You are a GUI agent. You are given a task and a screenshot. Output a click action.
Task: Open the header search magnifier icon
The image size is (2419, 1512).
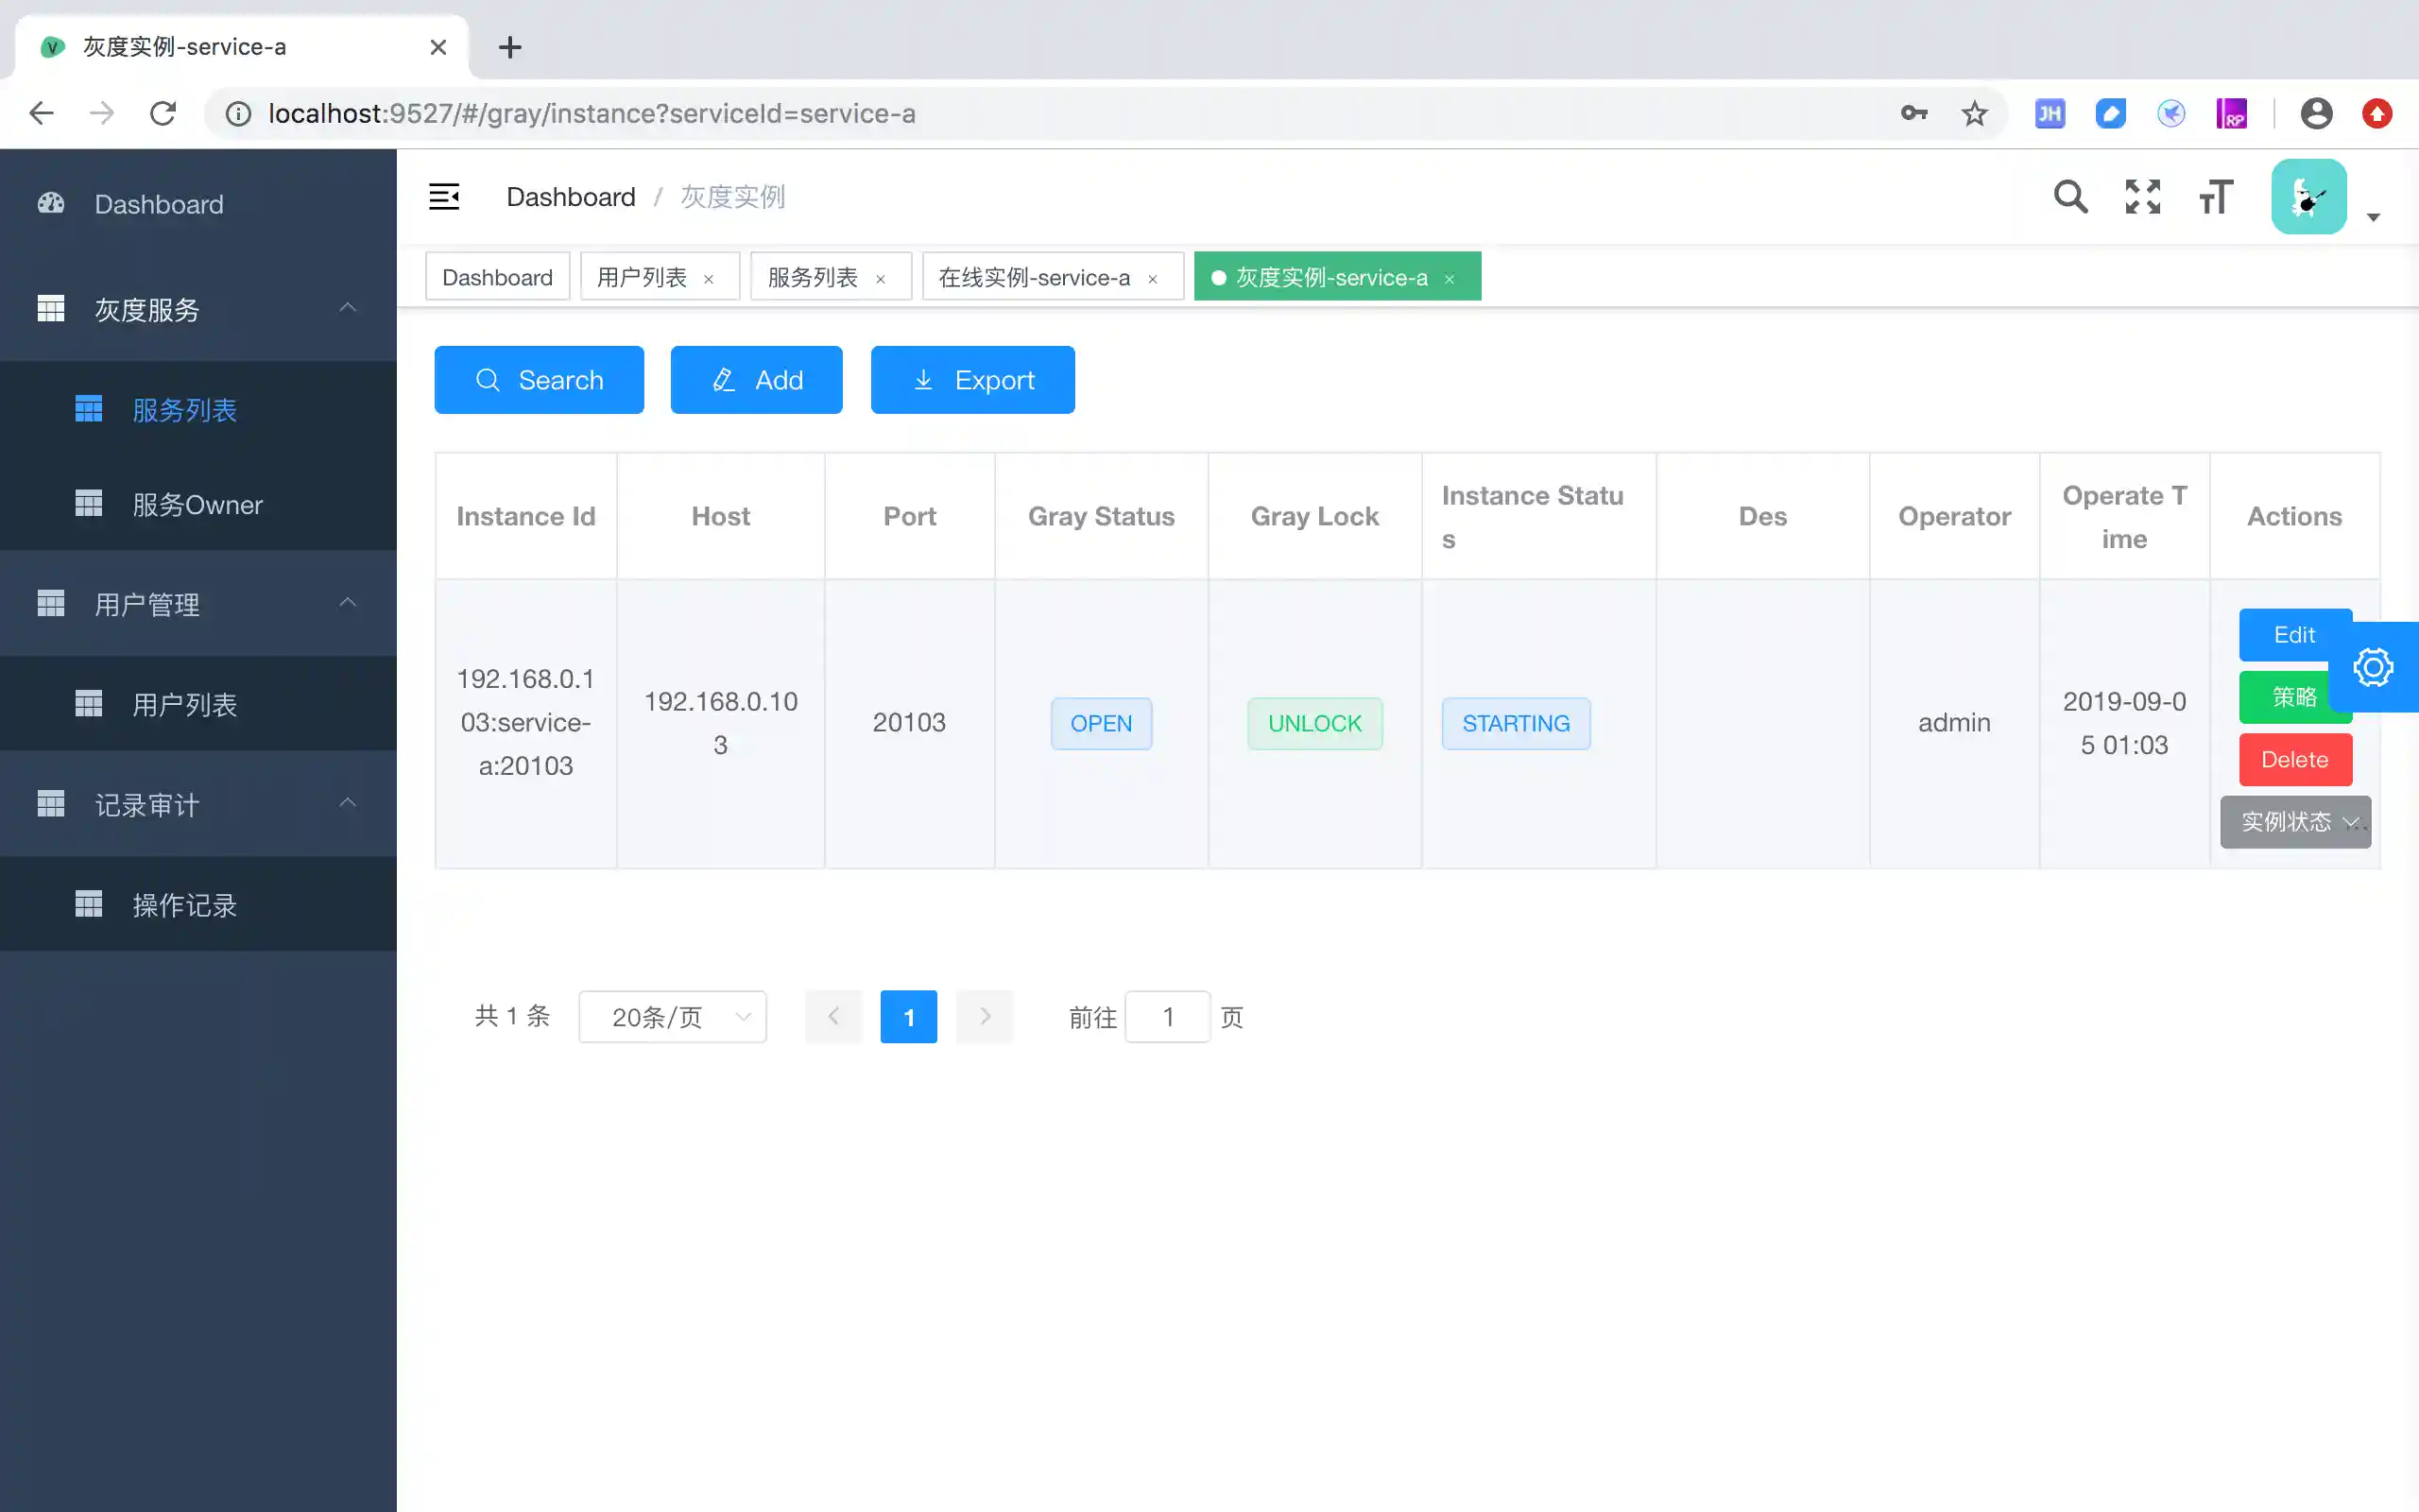(2070, 196)
